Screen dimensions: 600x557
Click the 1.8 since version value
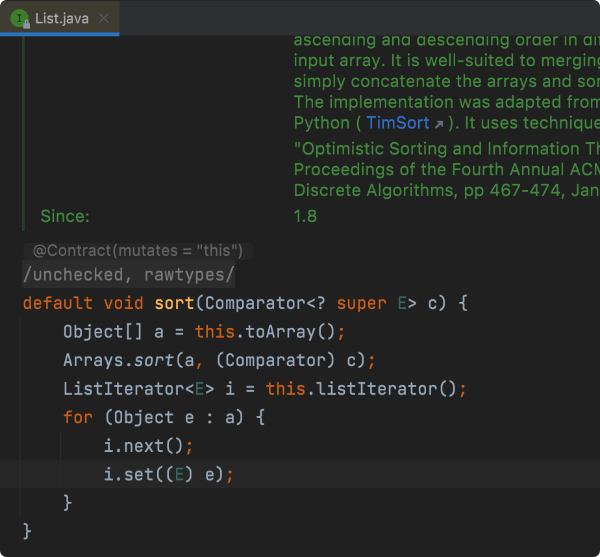pyautogui.click(x=305, y=216)
